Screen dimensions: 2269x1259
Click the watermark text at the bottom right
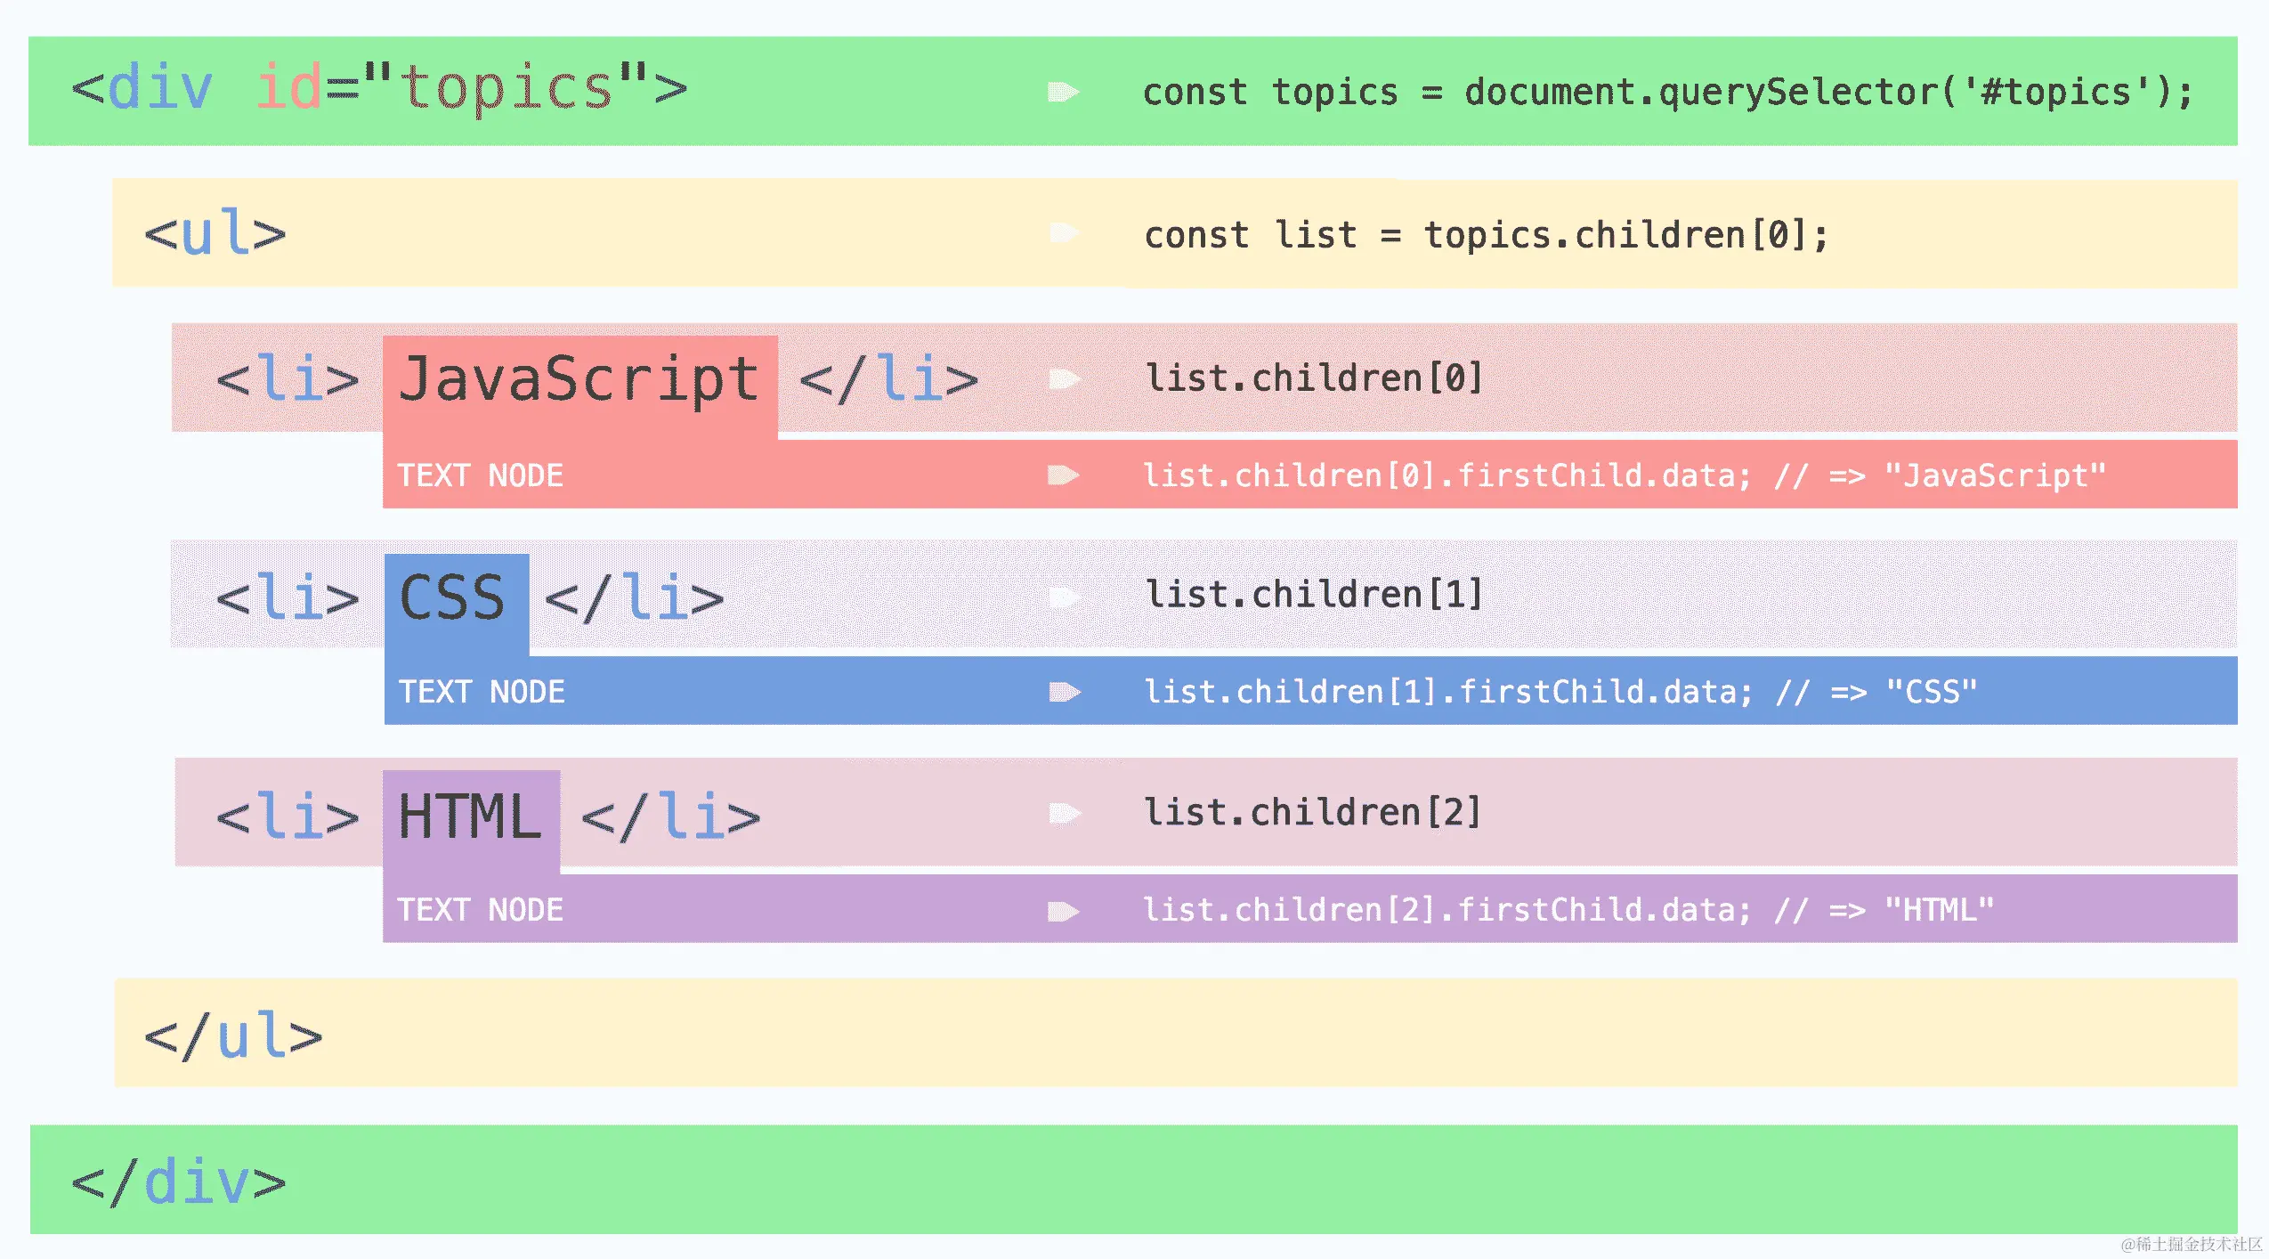(2192, 1244)
